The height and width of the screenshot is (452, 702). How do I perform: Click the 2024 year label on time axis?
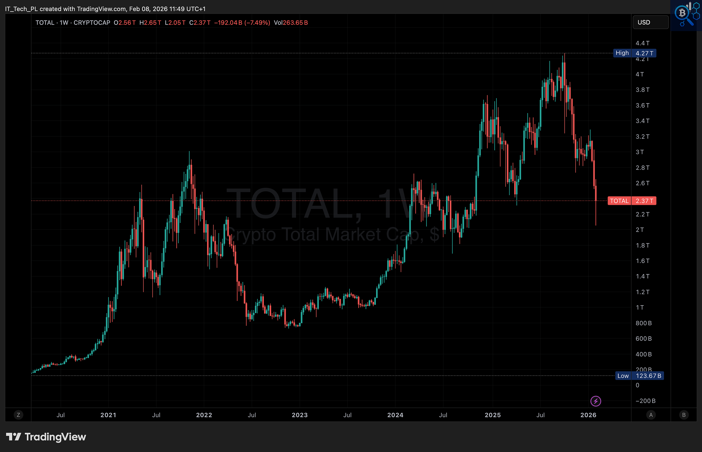coord(395,415)
